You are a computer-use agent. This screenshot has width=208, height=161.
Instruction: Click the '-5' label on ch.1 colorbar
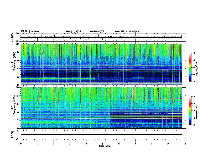point(194,67)
